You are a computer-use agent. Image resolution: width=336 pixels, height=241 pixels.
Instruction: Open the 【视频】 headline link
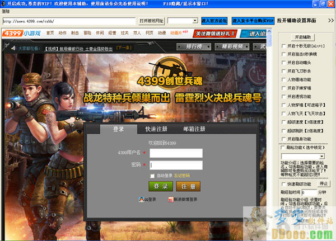coord(78,49)
